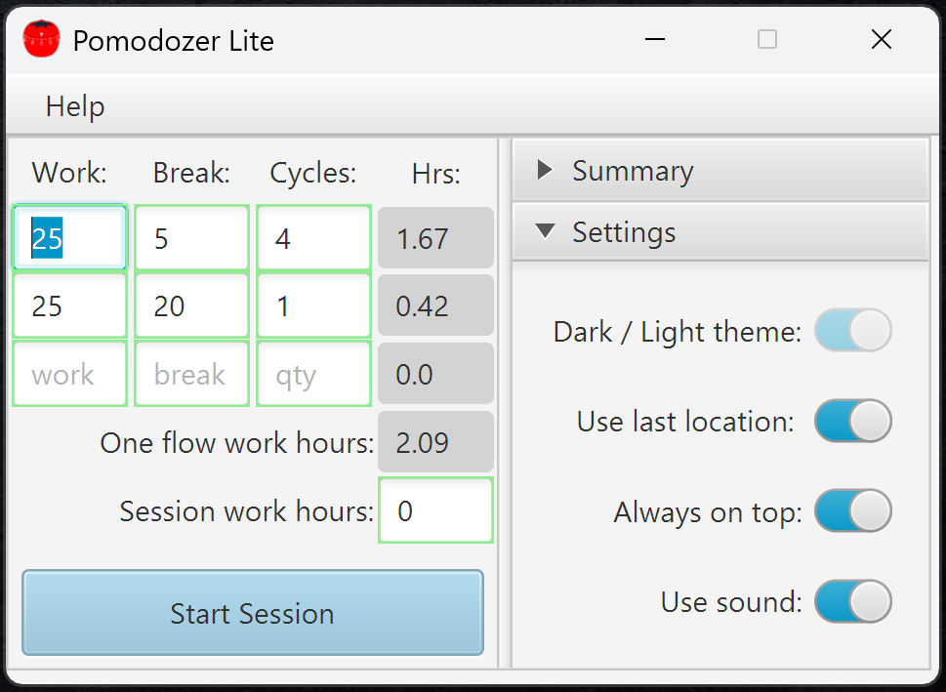Click the Settings downward arrow
946x692 pixels.
click(x=544, y=232)
